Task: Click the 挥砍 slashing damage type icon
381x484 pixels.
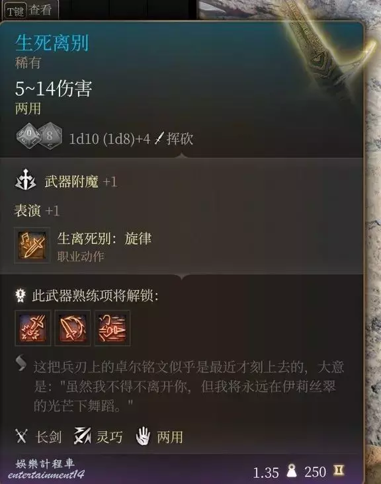Action: click(x=159, y=138)
